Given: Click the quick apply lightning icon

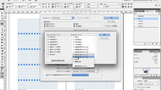Looking at the screenshot, I should (156, 5).
